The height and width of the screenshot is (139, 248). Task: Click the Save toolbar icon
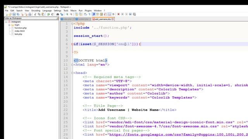(14, 14)
